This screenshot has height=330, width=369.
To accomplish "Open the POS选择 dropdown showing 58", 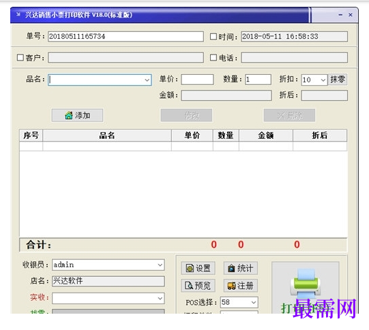I will tap(254, 302).
